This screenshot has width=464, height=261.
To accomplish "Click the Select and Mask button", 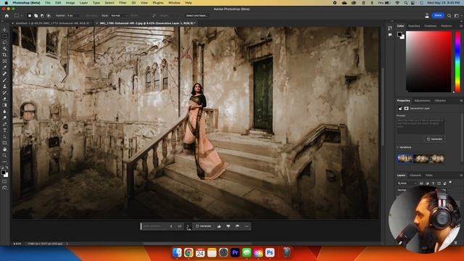I will pos(196,15).
